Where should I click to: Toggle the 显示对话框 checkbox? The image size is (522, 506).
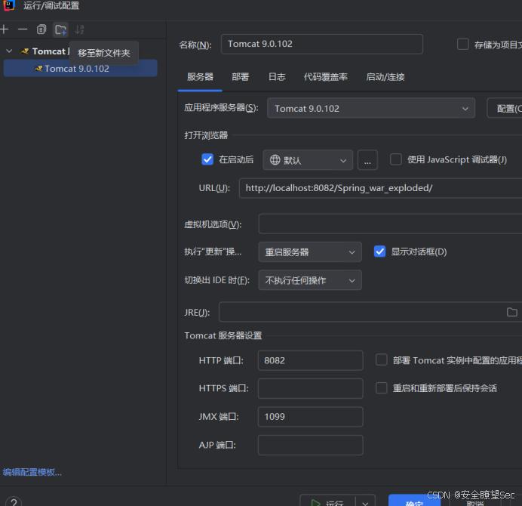(380, 251)
